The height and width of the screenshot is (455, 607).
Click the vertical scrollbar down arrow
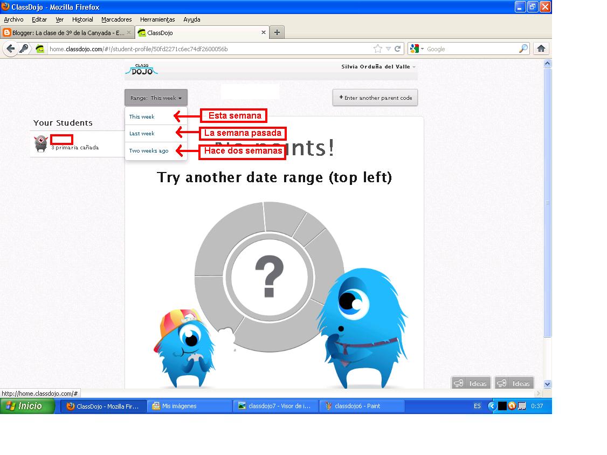coord(547,384)
